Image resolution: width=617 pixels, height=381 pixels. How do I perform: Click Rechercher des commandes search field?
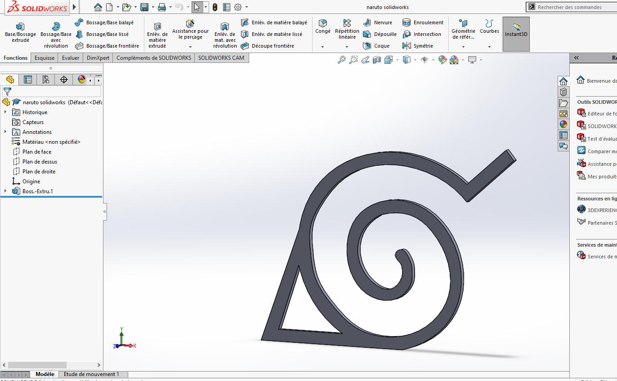click(x=571, y=7)
